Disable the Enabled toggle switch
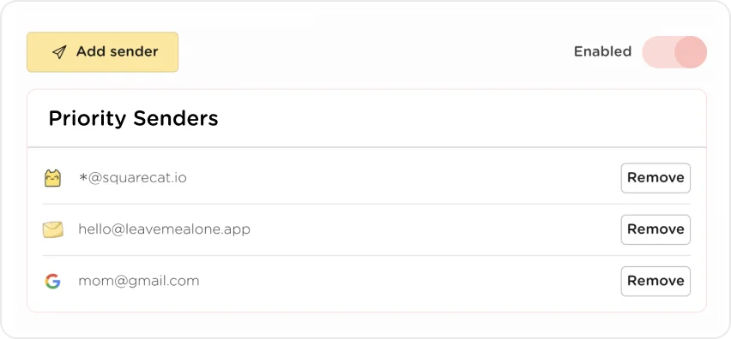731x339 pixels. tap(674, 52)
